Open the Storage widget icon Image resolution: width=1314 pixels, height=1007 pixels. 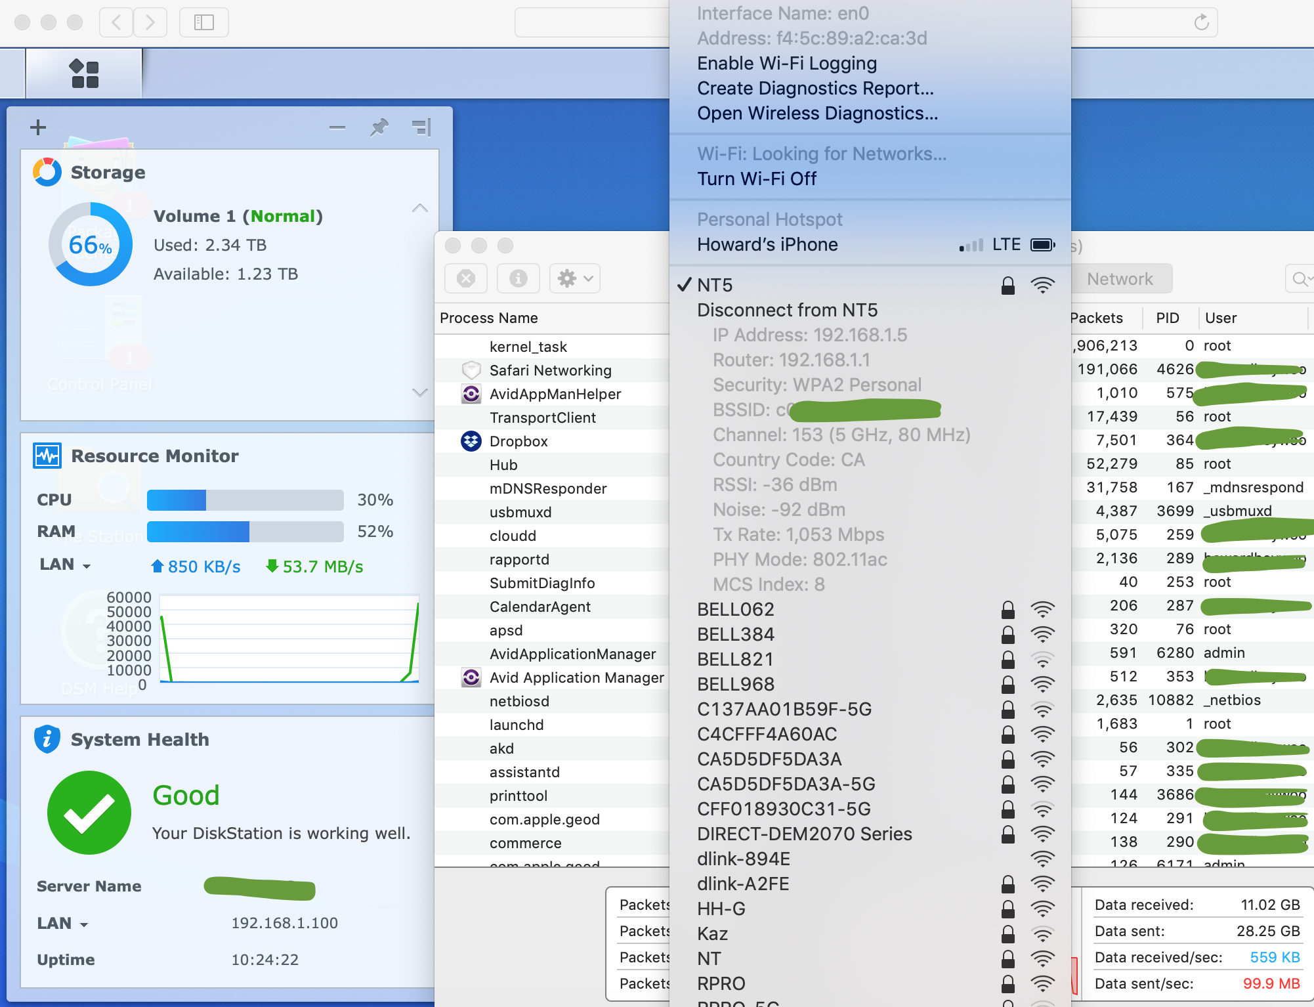coord(47,172)
